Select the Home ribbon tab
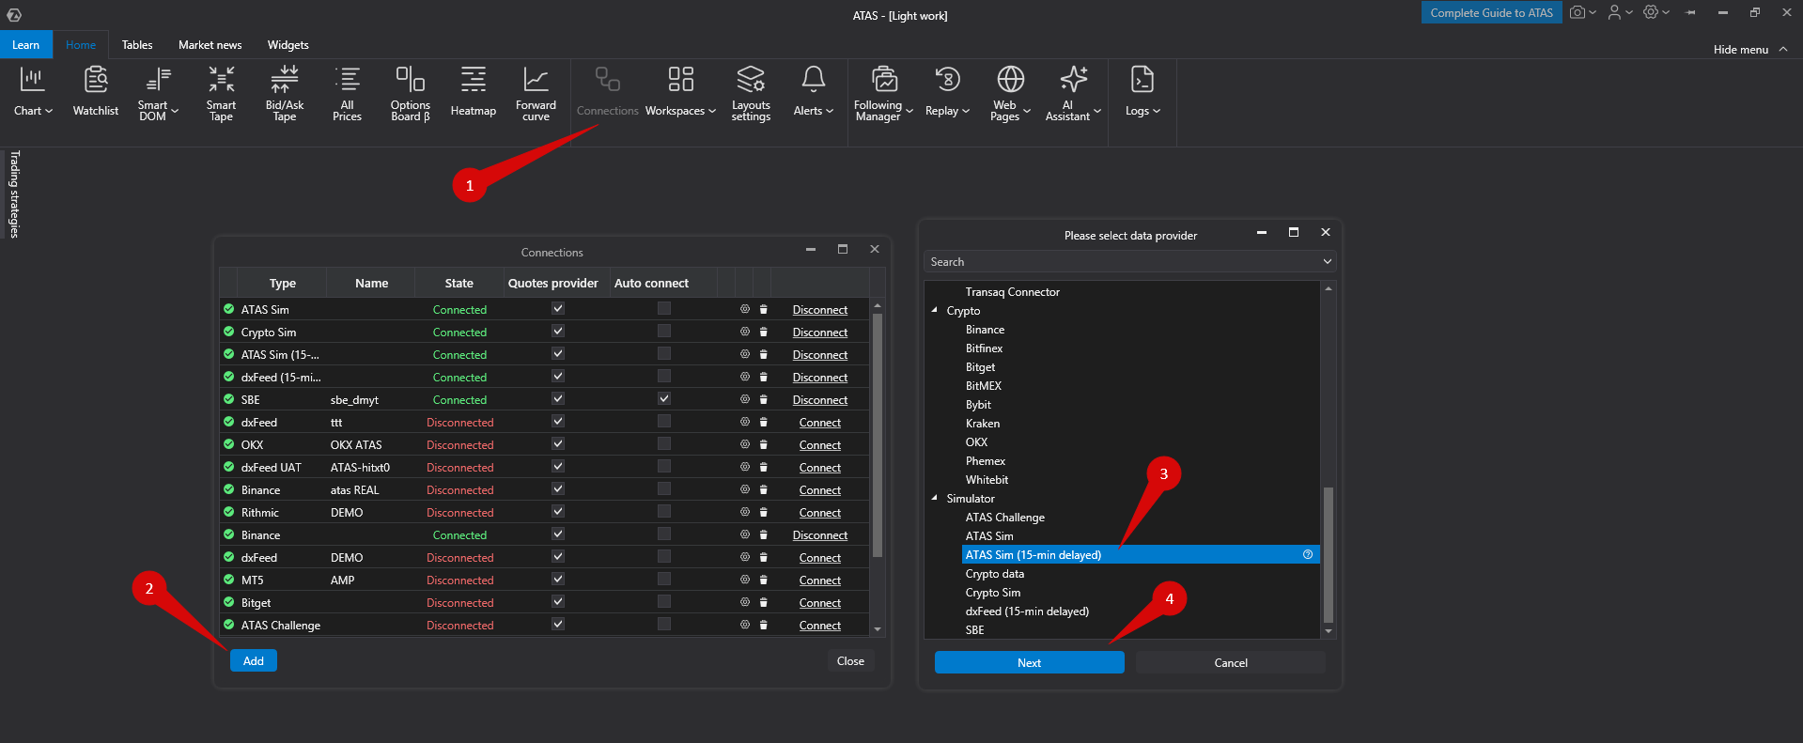The image size is (1803, 743). 81,45
